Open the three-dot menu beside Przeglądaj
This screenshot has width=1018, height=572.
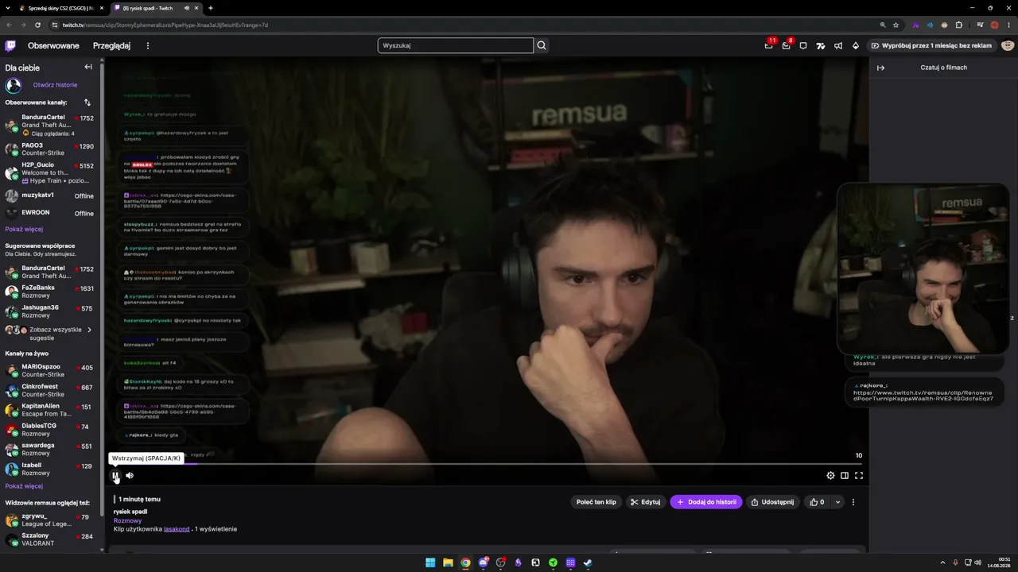pyautogui.click(x=147, y=46)
